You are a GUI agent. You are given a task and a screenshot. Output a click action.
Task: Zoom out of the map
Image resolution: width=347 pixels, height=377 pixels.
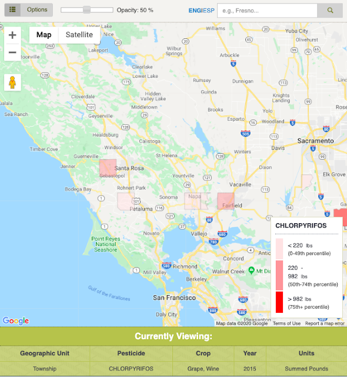[12, 52]
